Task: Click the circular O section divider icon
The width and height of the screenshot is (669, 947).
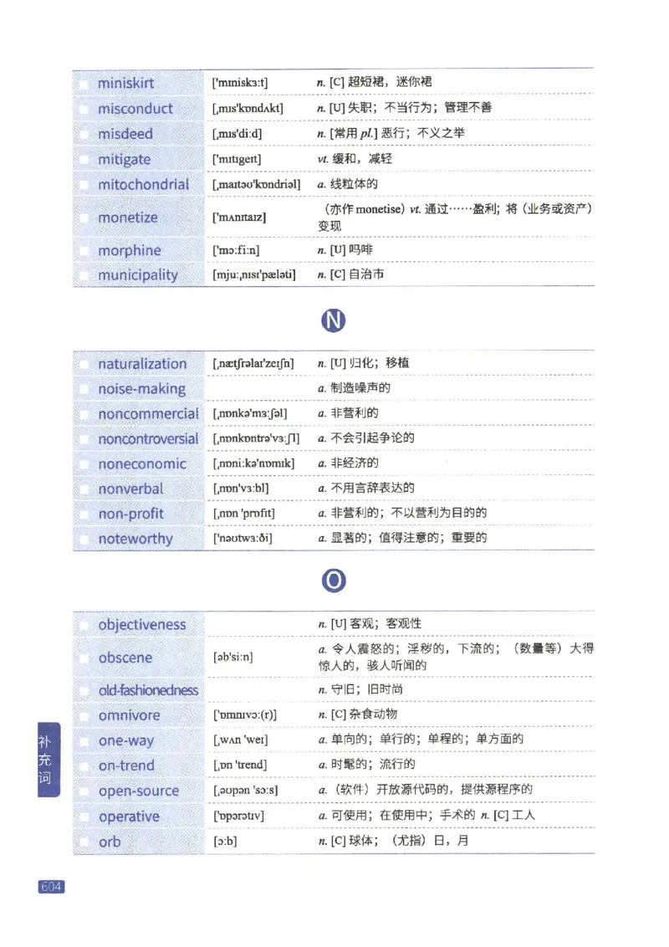Action: pyautogui.click(x=334, y=581)
